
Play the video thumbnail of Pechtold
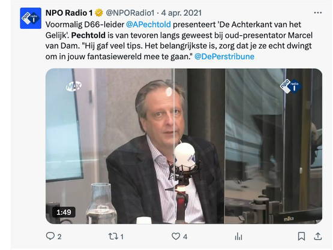click(x=184, y=146)
